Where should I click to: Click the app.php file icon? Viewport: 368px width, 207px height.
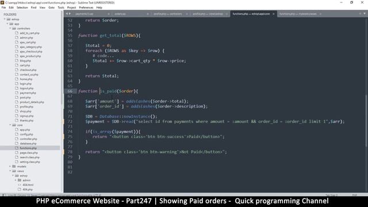click(x=17, y=129)
